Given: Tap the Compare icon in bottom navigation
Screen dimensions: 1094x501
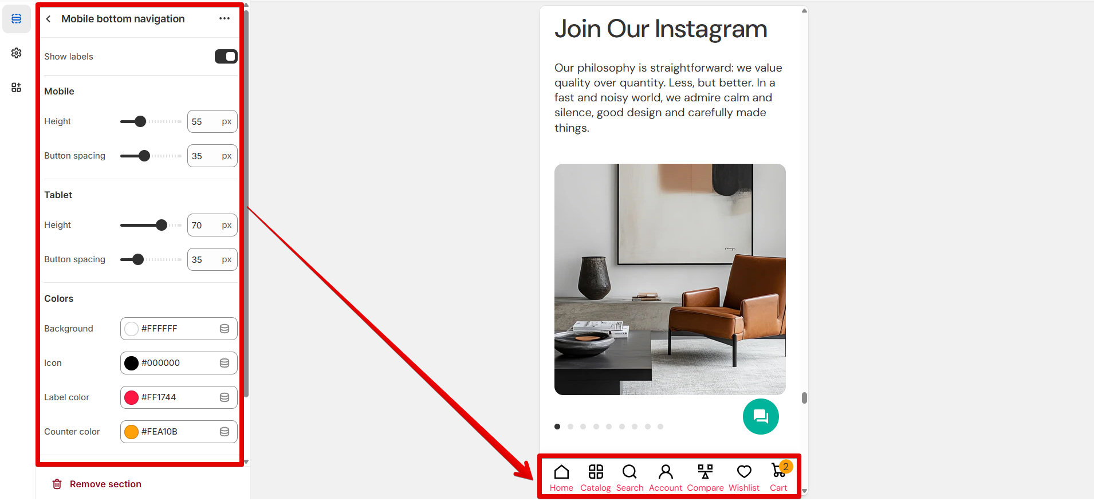Looking at the screenshot, I should (705, 472).
